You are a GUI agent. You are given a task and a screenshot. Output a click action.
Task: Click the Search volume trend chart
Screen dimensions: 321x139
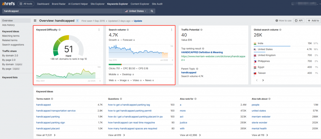(x=140, y=52)
